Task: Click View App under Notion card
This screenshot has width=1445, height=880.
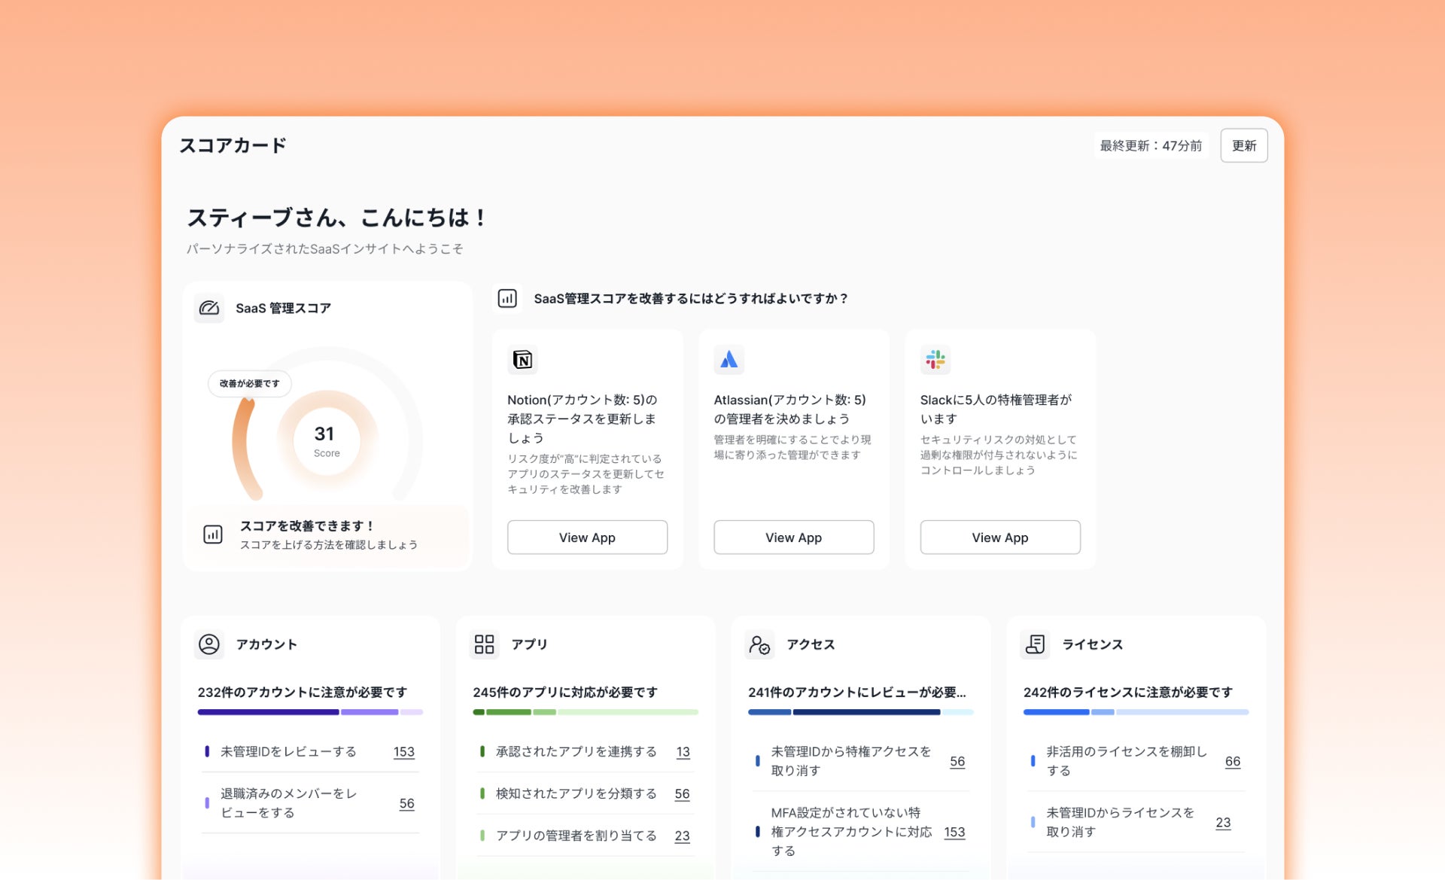Action: pos(587,537)
